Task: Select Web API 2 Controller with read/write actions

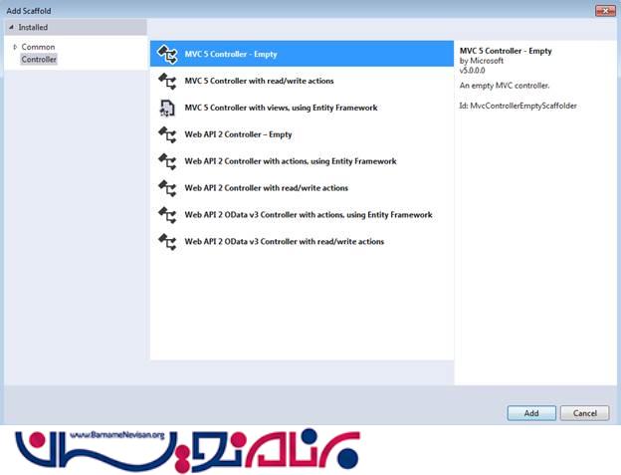Action: [302, 188]
